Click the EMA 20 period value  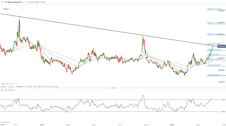click(7, 84)
